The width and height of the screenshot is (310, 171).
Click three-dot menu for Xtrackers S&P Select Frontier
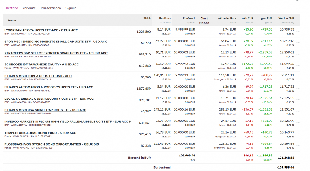298,55
